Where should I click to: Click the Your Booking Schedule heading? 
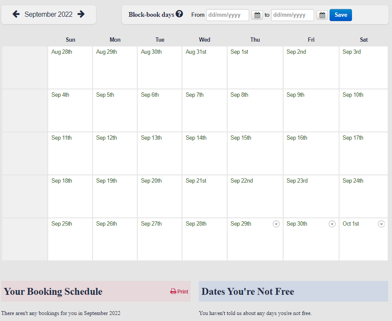pyautogui.click(x=52, y=291)
